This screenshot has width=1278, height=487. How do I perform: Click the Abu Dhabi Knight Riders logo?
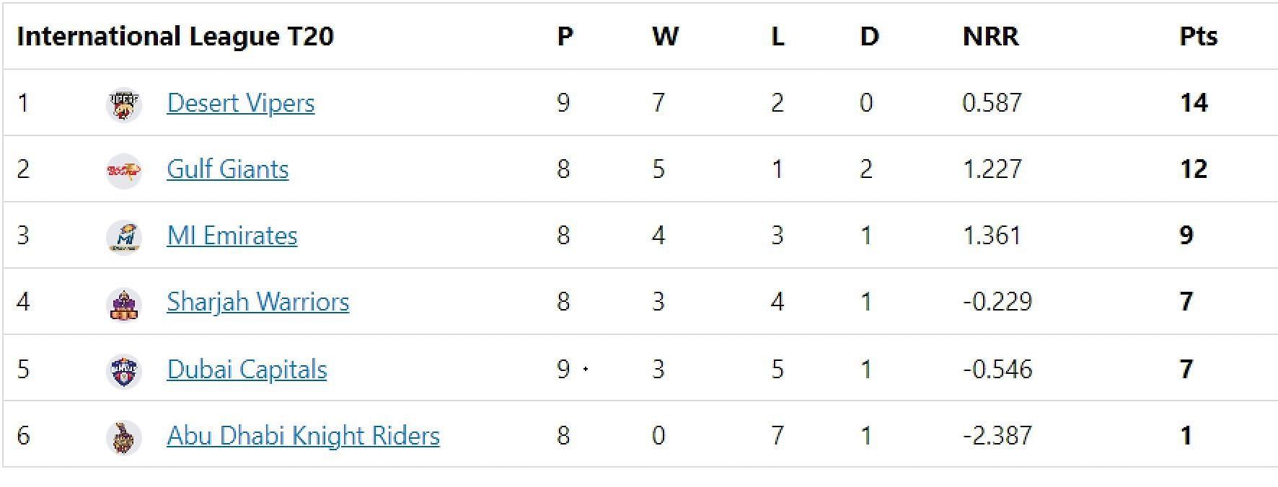point(123,437)
